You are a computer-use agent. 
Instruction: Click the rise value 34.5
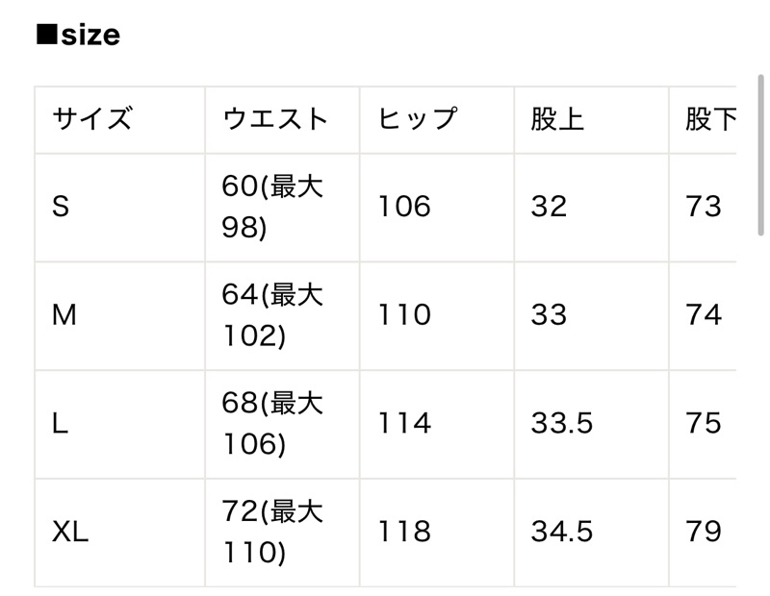(x=562, y=533)
